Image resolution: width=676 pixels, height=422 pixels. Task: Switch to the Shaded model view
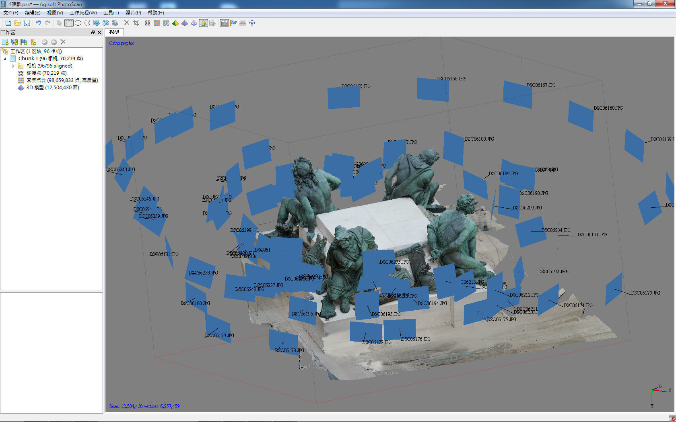pos(175,23)
